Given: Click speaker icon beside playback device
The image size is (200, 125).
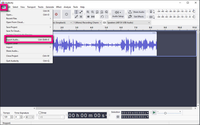Looking at the screenshot, I should [104, 23].
